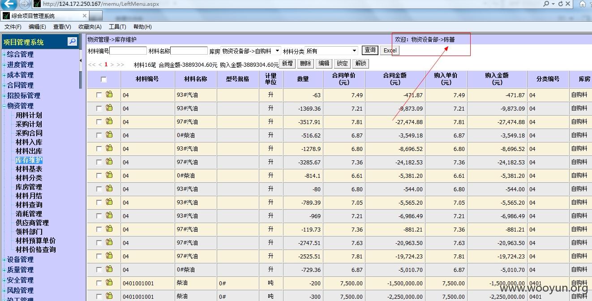Go back with browser back arrow

click(x=9, y=4)
